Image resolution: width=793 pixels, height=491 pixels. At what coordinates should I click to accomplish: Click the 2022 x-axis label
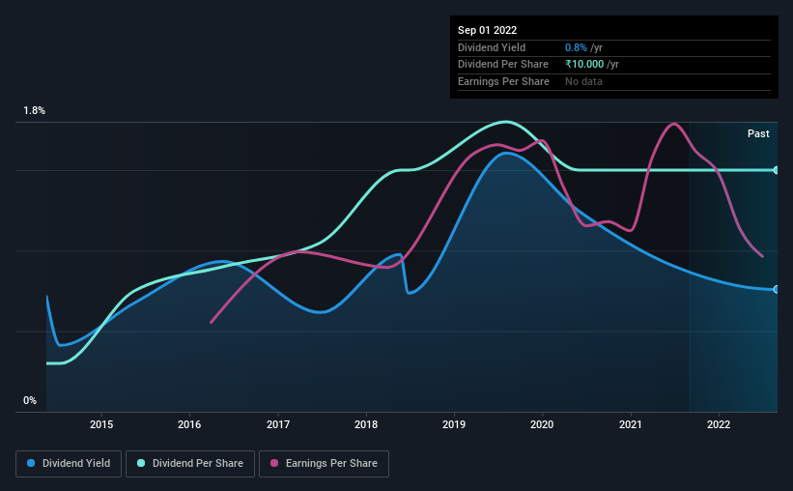(x=719, y=424)
